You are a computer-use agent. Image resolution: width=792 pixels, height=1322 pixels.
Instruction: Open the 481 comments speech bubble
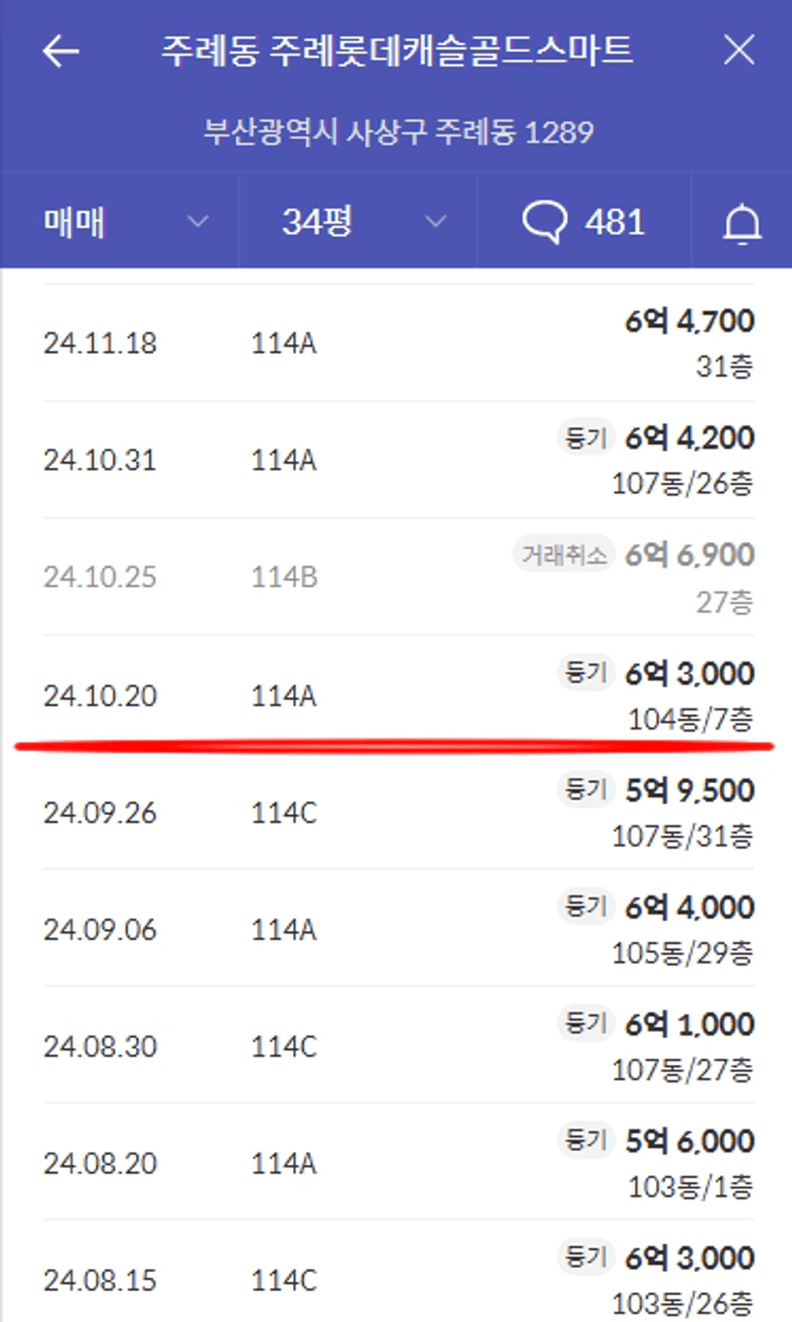coord(583,222)
